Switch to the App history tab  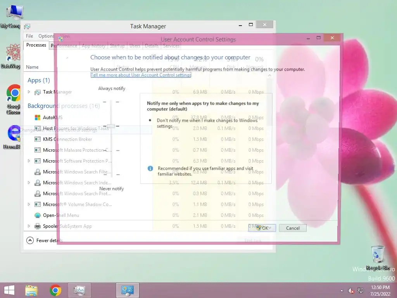[x=93, y=46]
